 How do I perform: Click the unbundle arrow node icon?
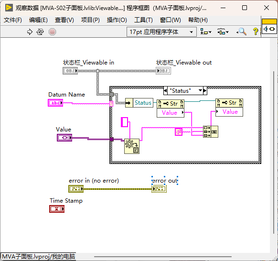pos(129,103)
